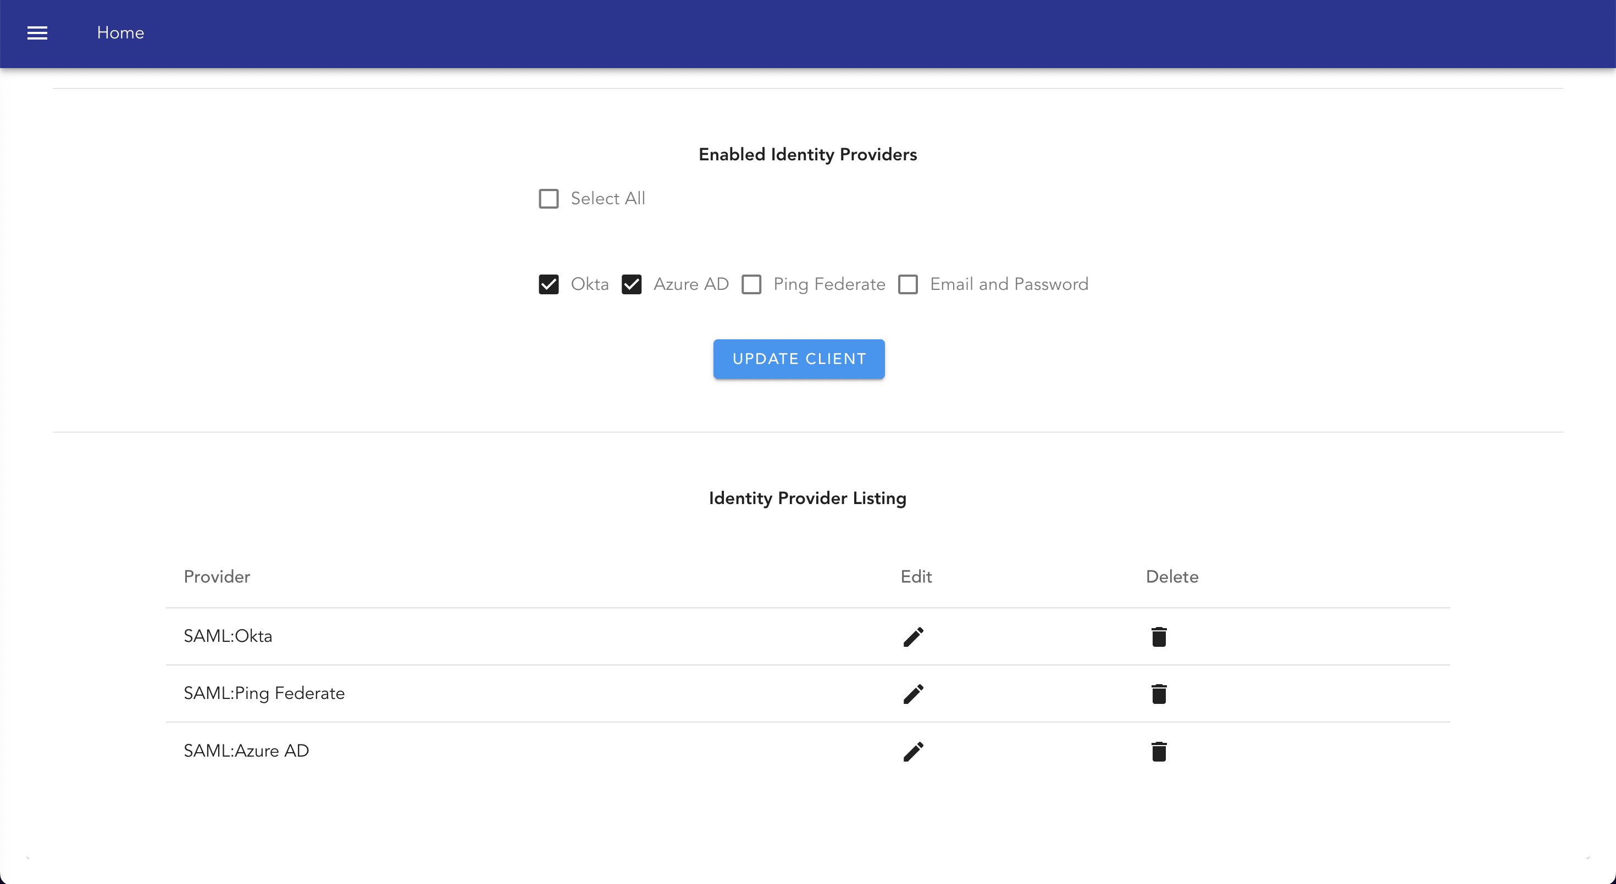1616x884 pixels.
Task: Enable Email and Password authentication
Action: (x=909, y=284)
